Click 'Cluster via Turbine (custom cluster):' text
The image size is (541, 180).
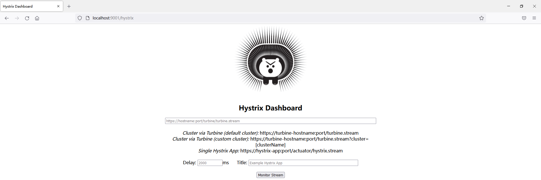pos(211,139)
